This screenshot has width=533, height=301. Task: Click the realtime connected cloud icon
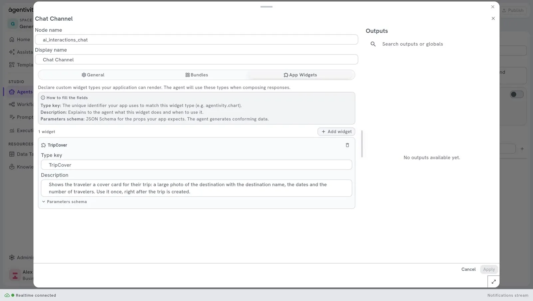tap(7, 295)
